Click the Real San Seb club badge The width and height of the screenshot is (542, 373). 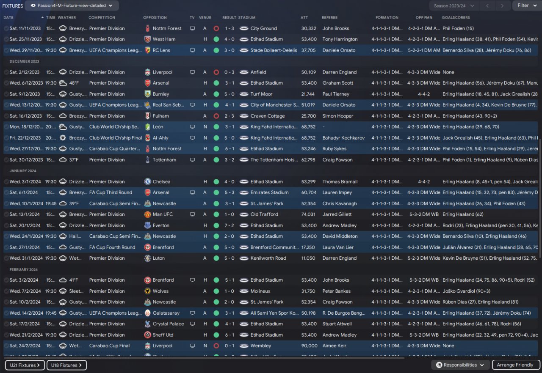147,105
